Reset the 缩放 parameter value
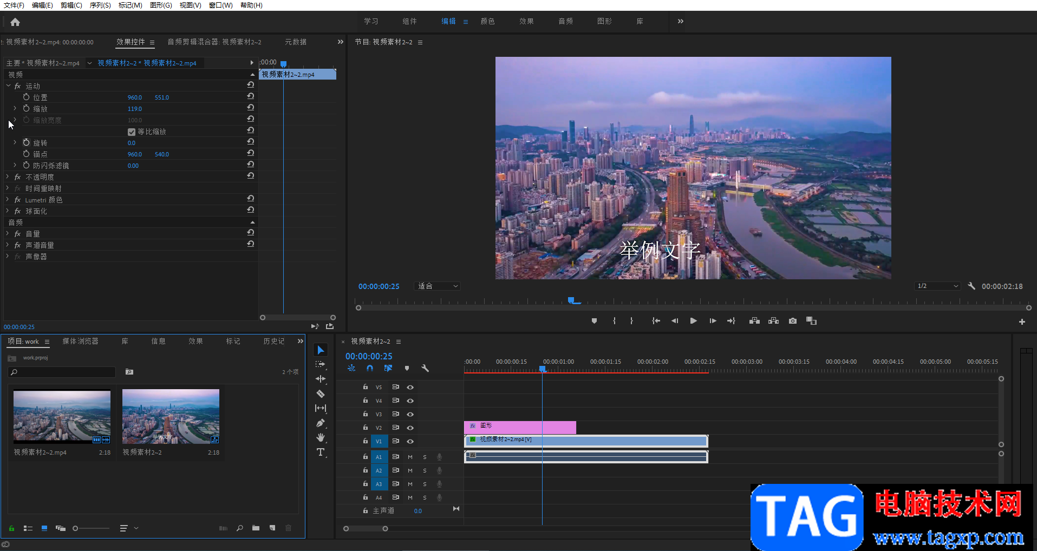The height and width of the screenshot is (551, 1037). [x=251, y=108]
